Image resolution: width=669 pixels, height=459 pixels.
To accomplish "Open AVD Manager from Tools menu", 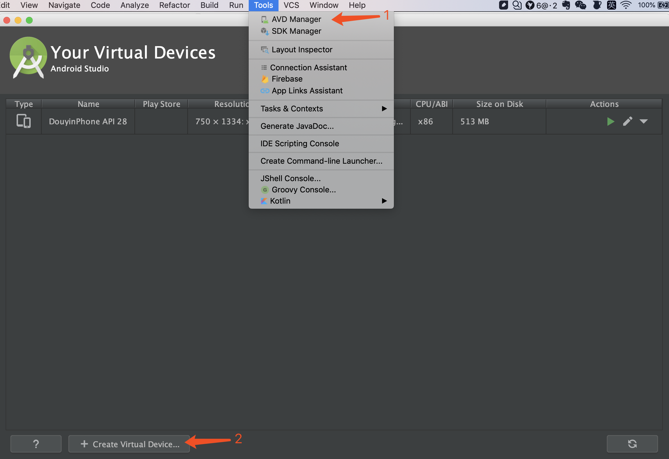I will click(x=296, y=19).
